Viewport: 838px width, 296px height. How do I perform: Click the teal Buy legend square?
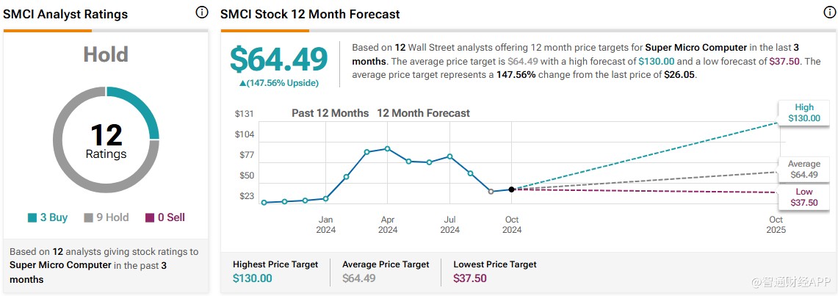pyautogui.click(x=32, y=218)
